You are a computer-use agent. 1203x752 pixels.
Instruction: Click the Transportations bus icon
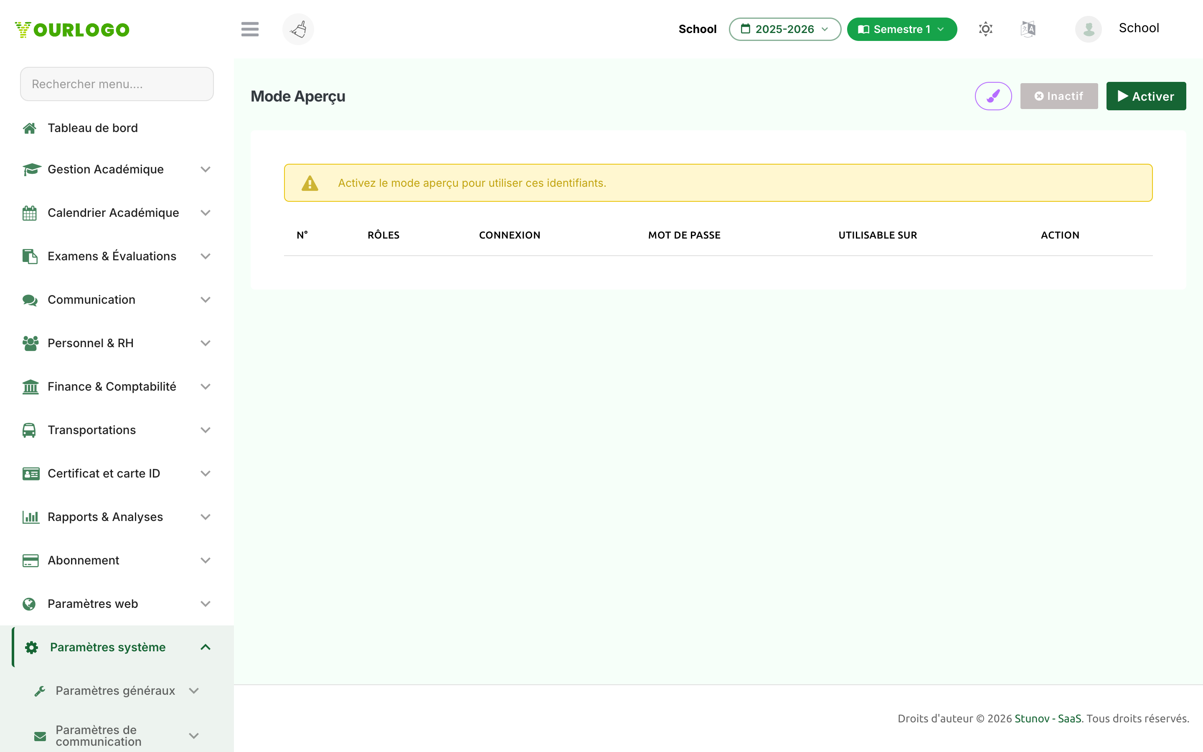29,430
